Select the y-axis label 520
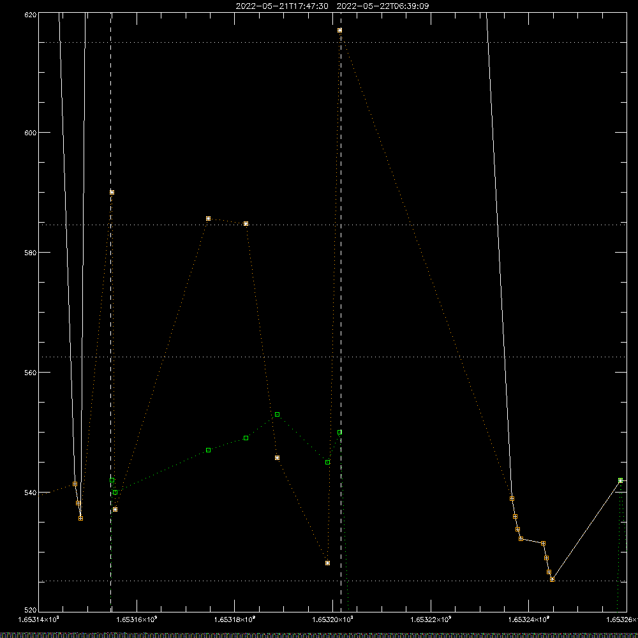The image size is (638, 638). 31,610
